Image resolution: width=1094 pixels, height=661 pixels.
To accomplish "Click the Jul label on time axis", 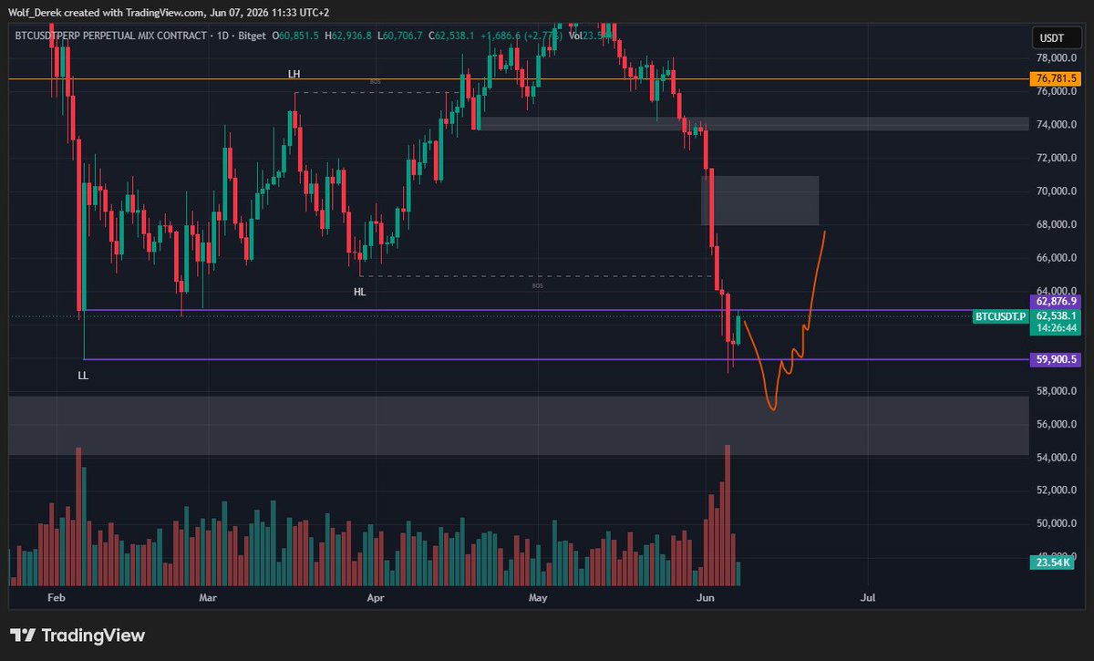I will (x=868, y=598).
